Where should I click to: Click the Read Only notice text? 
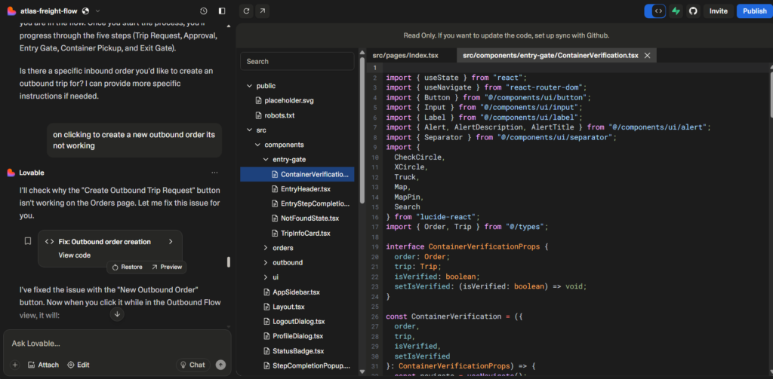point(507,35)
